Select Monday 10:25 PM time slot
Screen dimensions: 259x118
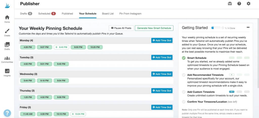pos(95,47)
